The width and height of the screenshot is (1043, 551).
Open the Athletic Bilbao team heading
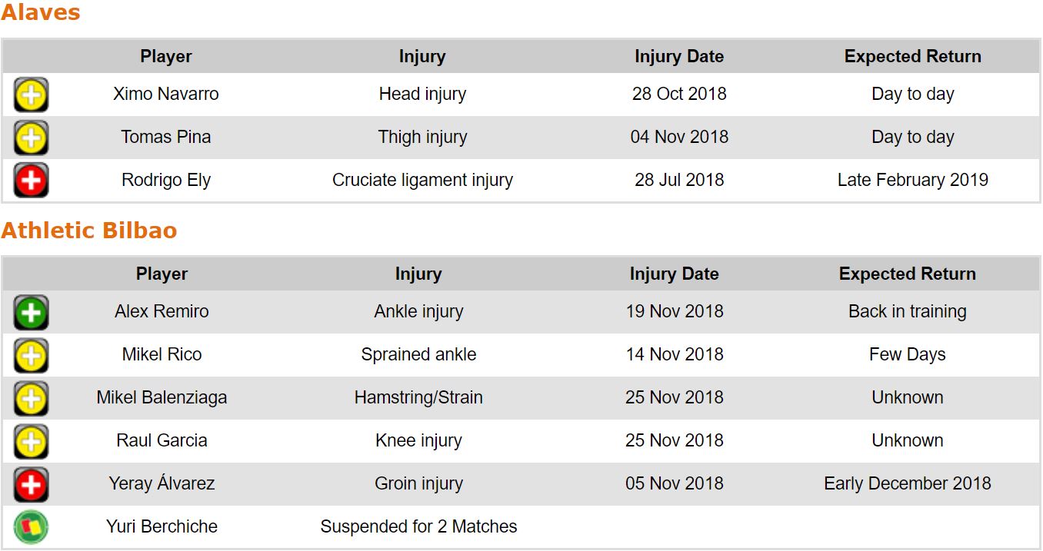tap(89, 231)
